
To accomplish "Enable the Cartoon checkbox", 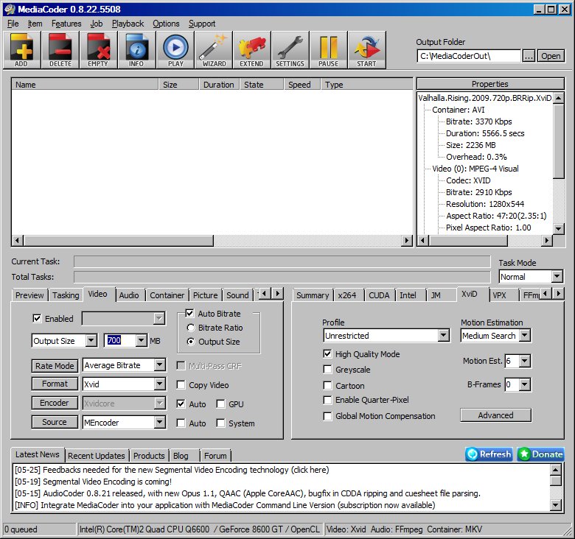I will click(x=327, y=385).
